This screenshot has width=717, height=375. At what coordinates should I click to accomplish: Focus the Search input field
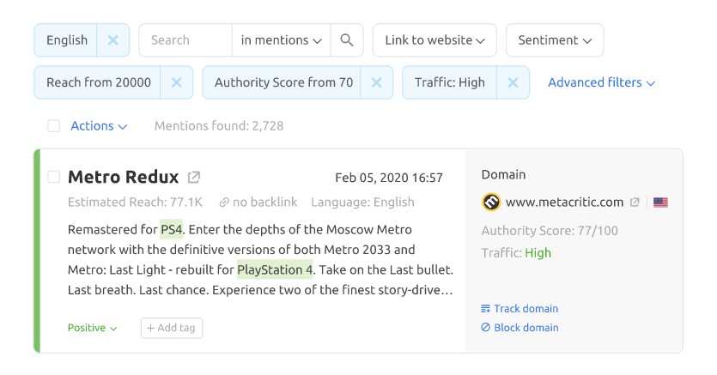(185, 40)
